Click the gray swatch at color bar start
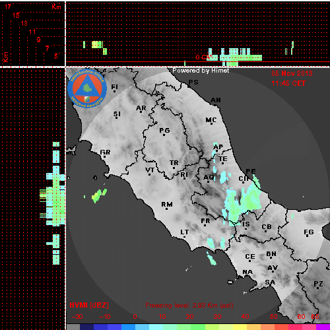Screen dimensions: 330x330 click(73, 327)
